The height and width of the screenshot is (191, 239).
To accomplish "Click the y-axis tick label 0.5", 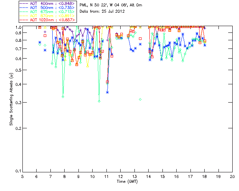I will point(17,70).
